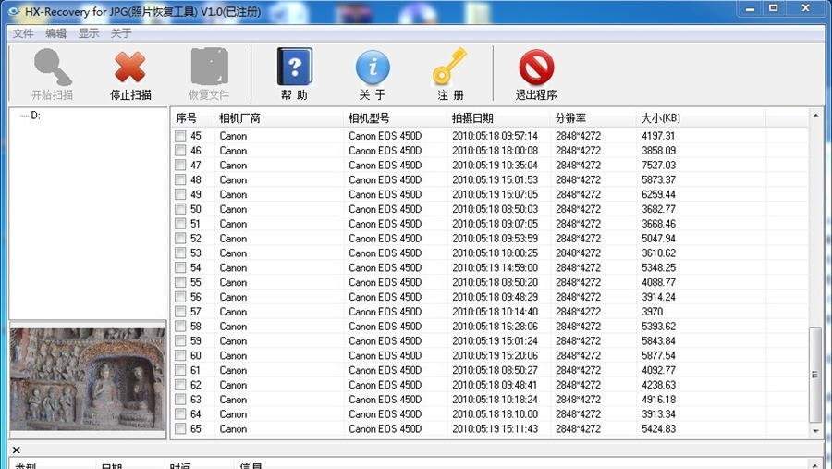Click the date 2010:05:19 15:20:06
Image resolution: width=832 pixels, height=469 pixels.
pos(495,355)
